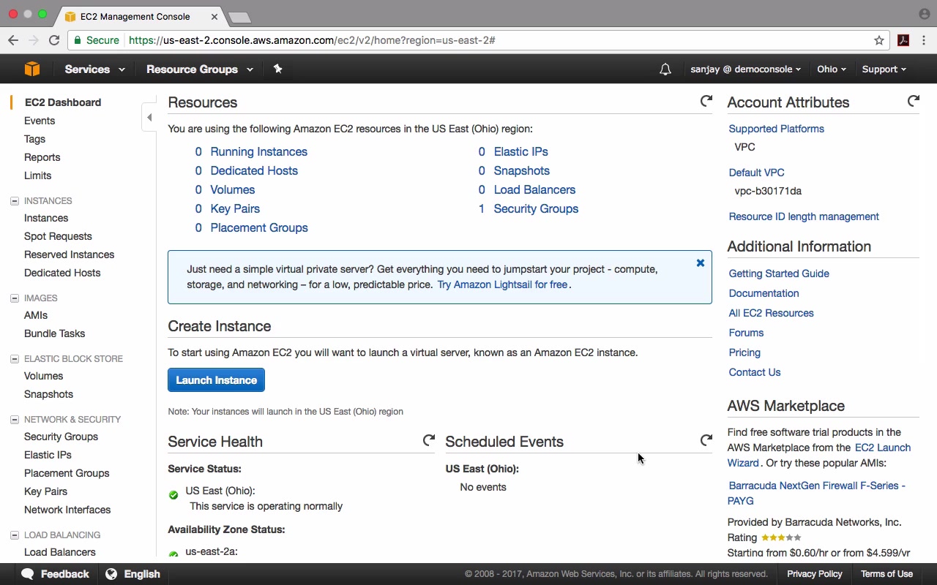Open the Support dropdown menu
This screenshot has height=585, width=937.
[884, 69]
